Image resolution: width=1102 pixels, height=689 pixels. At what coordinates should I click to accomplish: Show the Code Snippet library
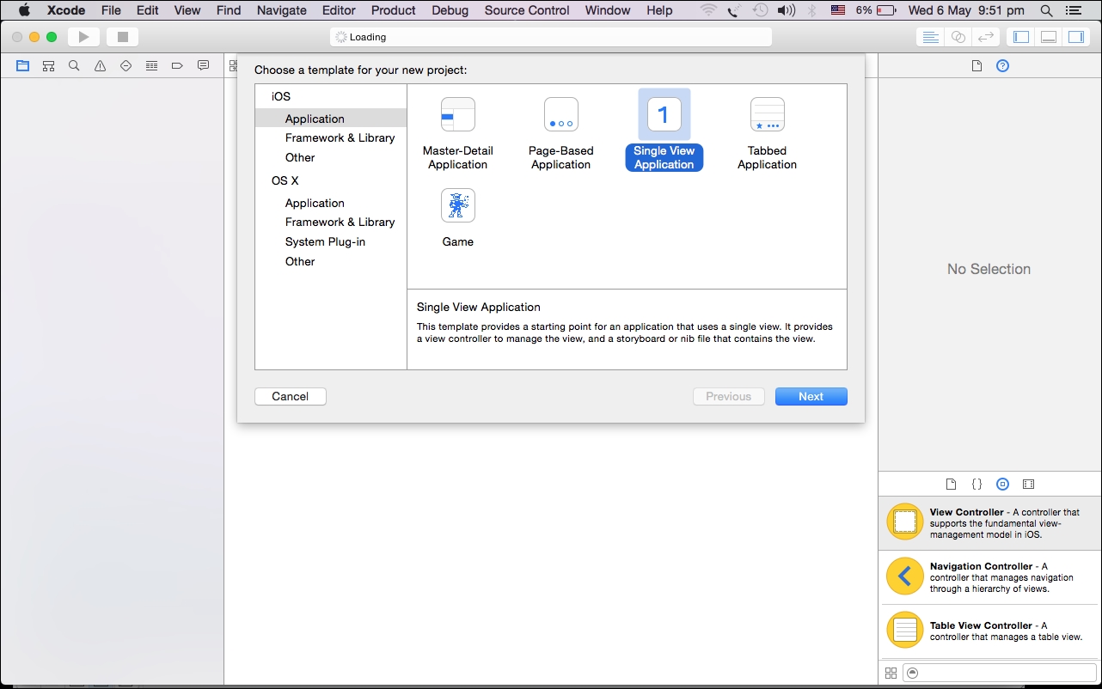click(976, 485)
